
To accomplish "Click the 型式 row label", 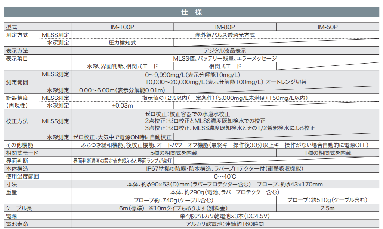I will pos(12,27).
